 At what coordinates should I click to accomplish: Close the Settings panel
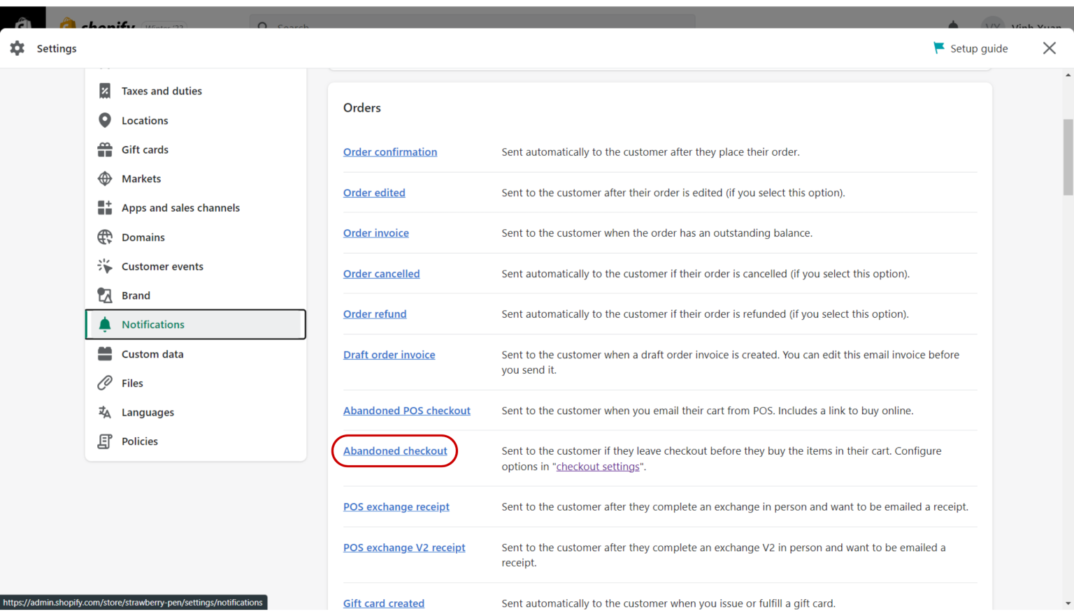(x=1049, y=48)
